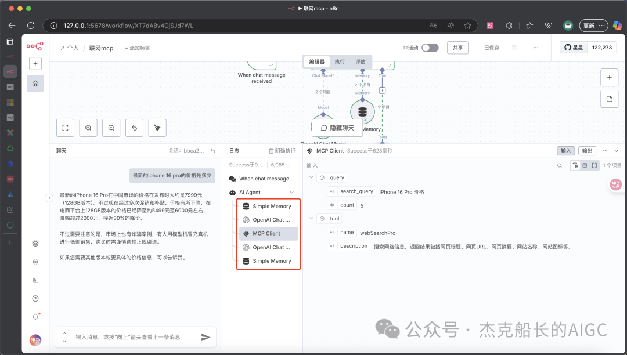Viewport: 627px width, 355px height.
Task: Select the When chat message log row
Action: pyautogui.click(x=262, y=179)
